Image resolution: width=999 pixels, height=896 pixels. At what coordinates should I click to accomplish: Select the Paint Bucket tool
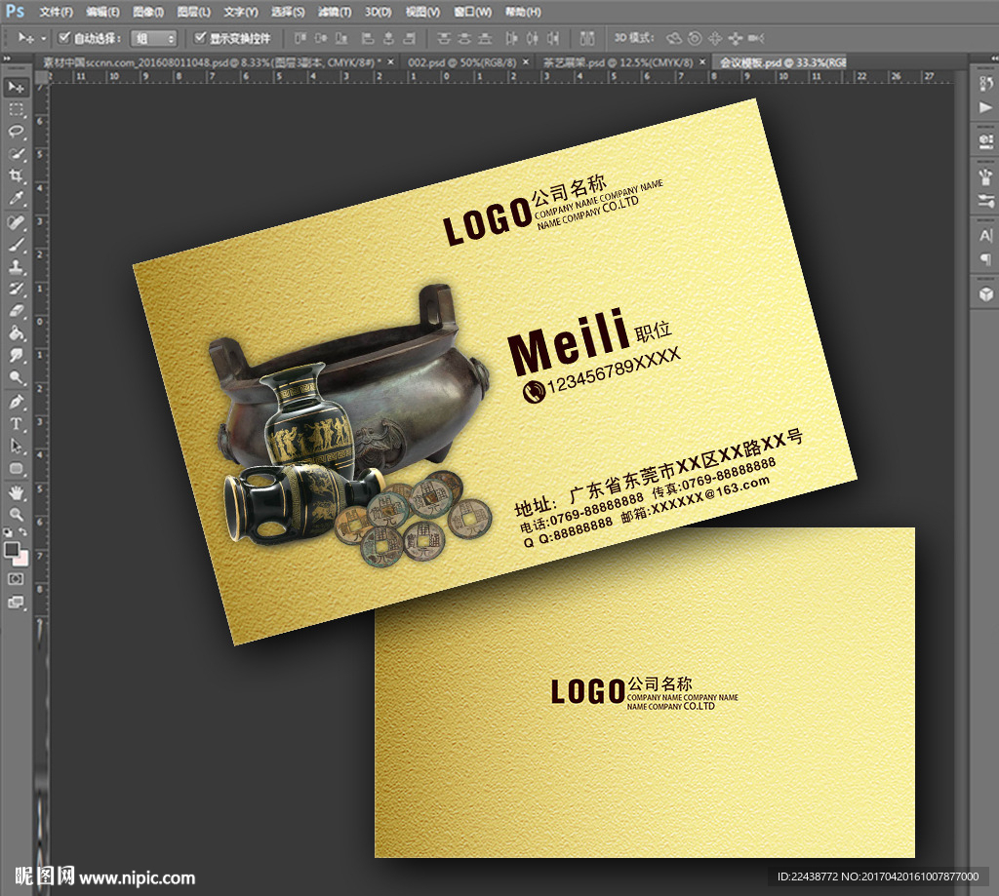pos(16,333)
